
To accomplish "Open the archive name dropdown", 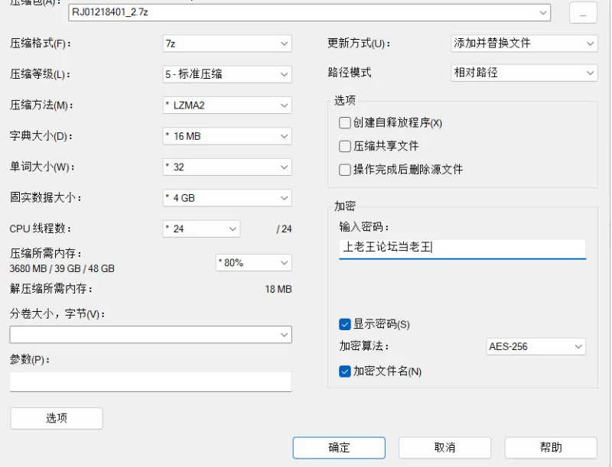I will coord(543,12).
